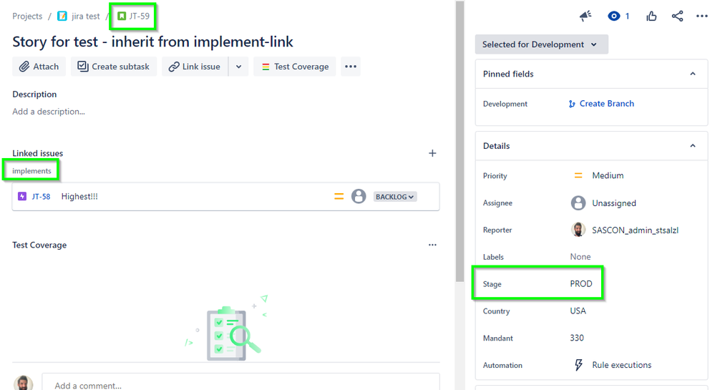Edit the Stage value PROD
Viewport: 715px width, 390px height.
click(581, 283)
